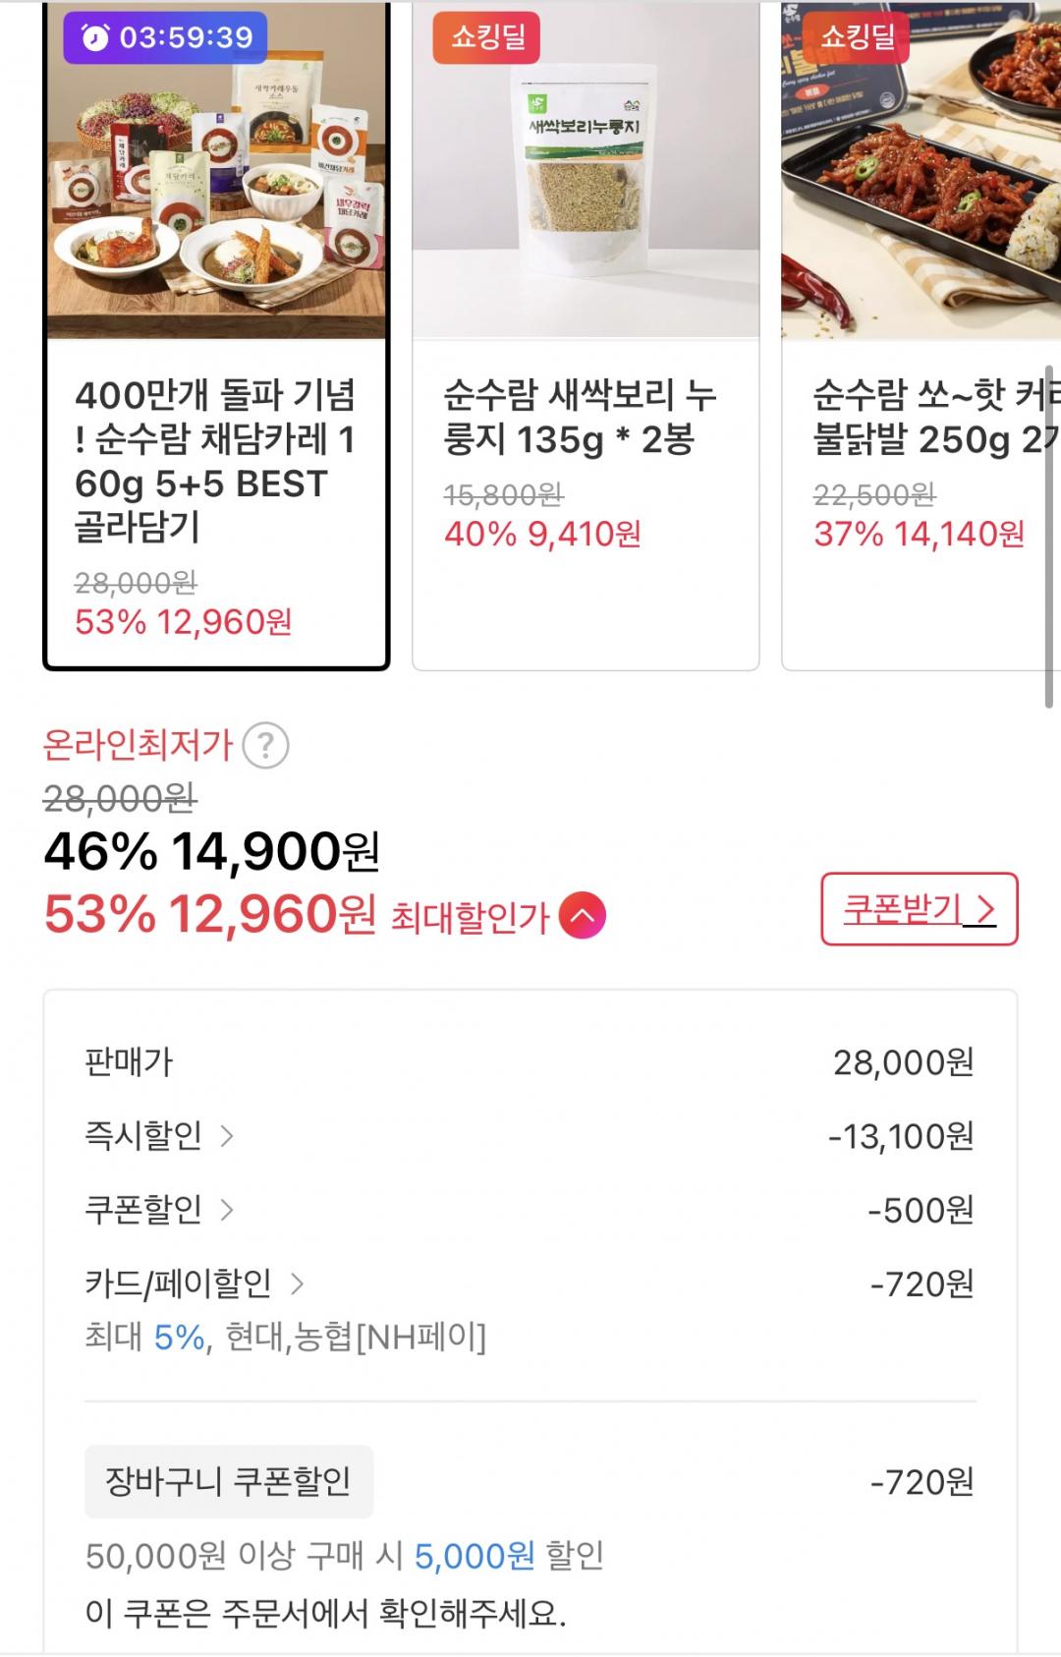Screen dimensions: 1061x1657
Task: Collapse the maximum discount price details
Action: [582, 916]
